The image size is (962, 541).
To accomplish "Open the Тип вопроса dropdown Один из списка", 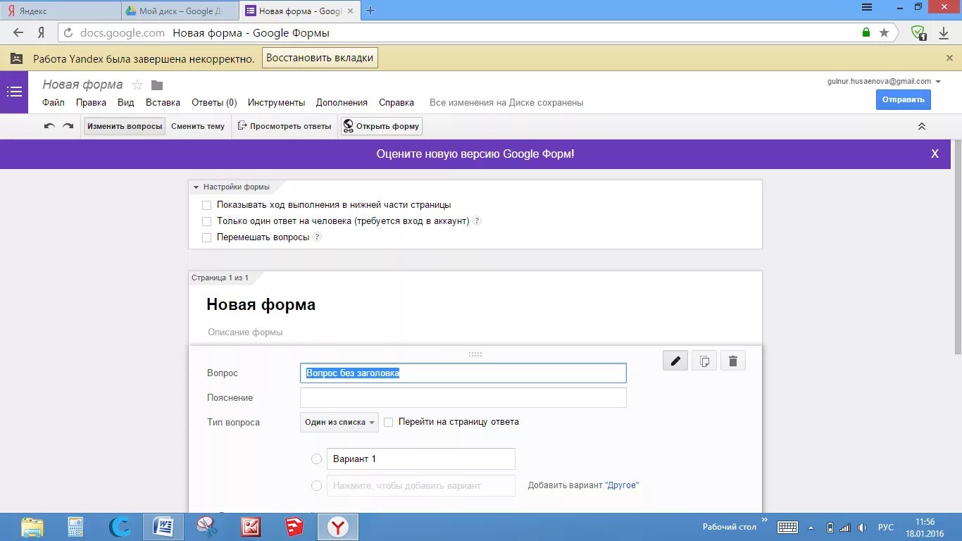I will tap(339, 422).
